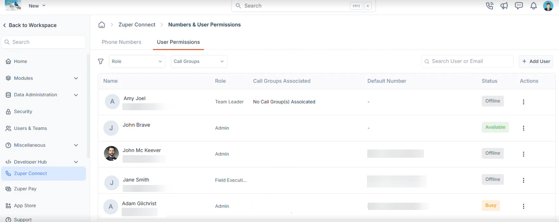Image resolution: width=559 pixels, height=222 pixels.
Task: Open the announcements megaphone icon
Action: coord(504,6)
